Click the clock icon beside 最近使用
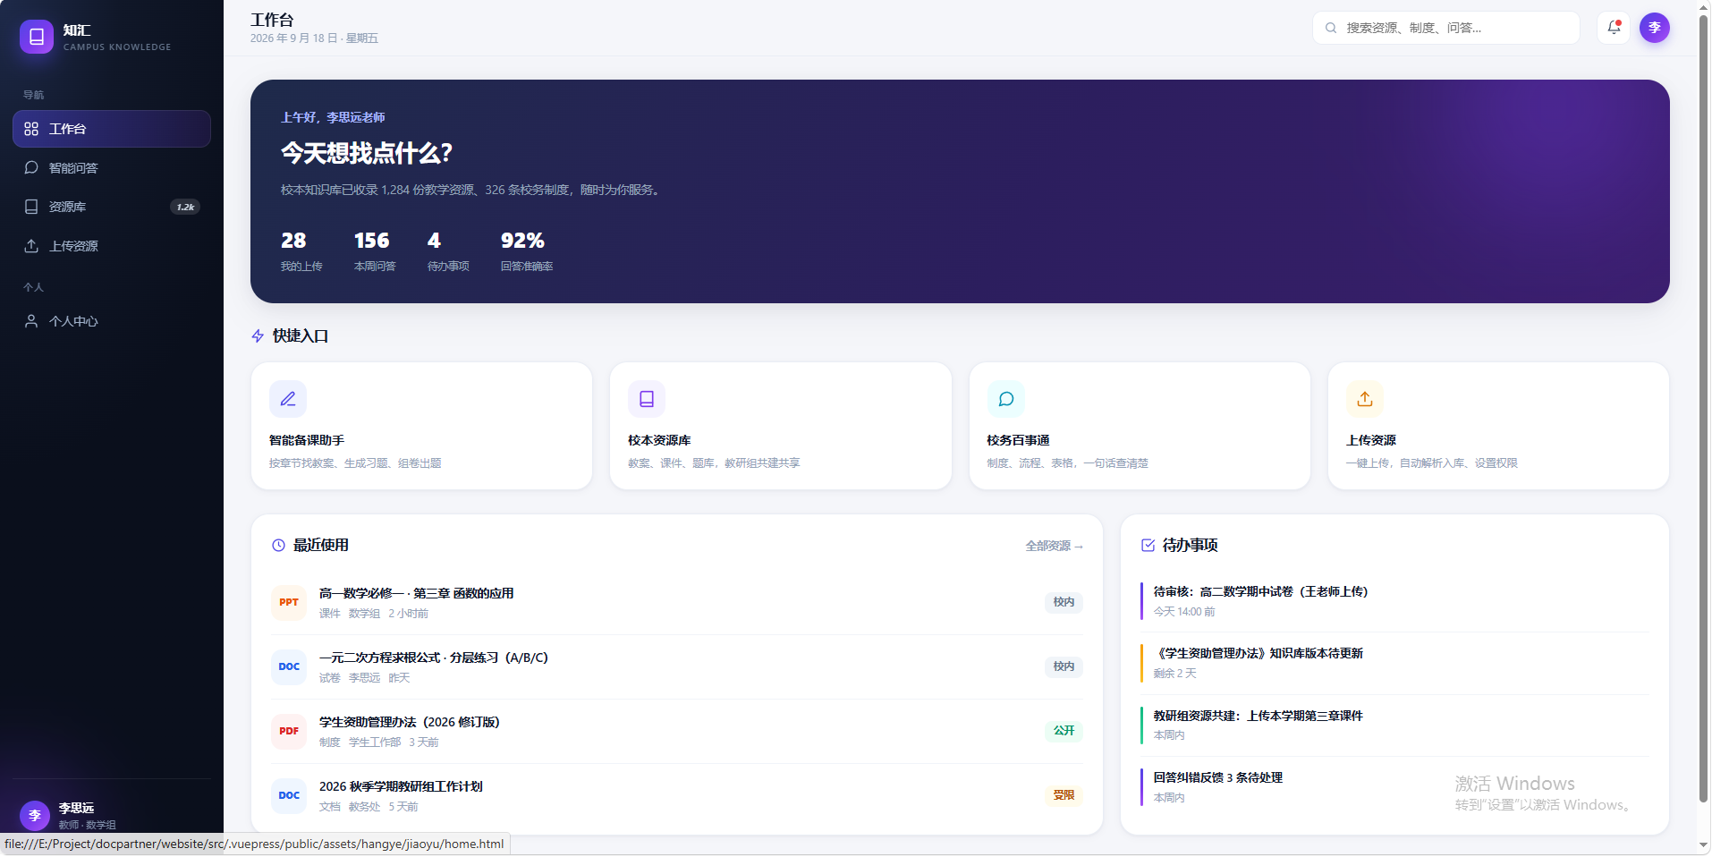 pyautogui.click(x=278, y=546)
